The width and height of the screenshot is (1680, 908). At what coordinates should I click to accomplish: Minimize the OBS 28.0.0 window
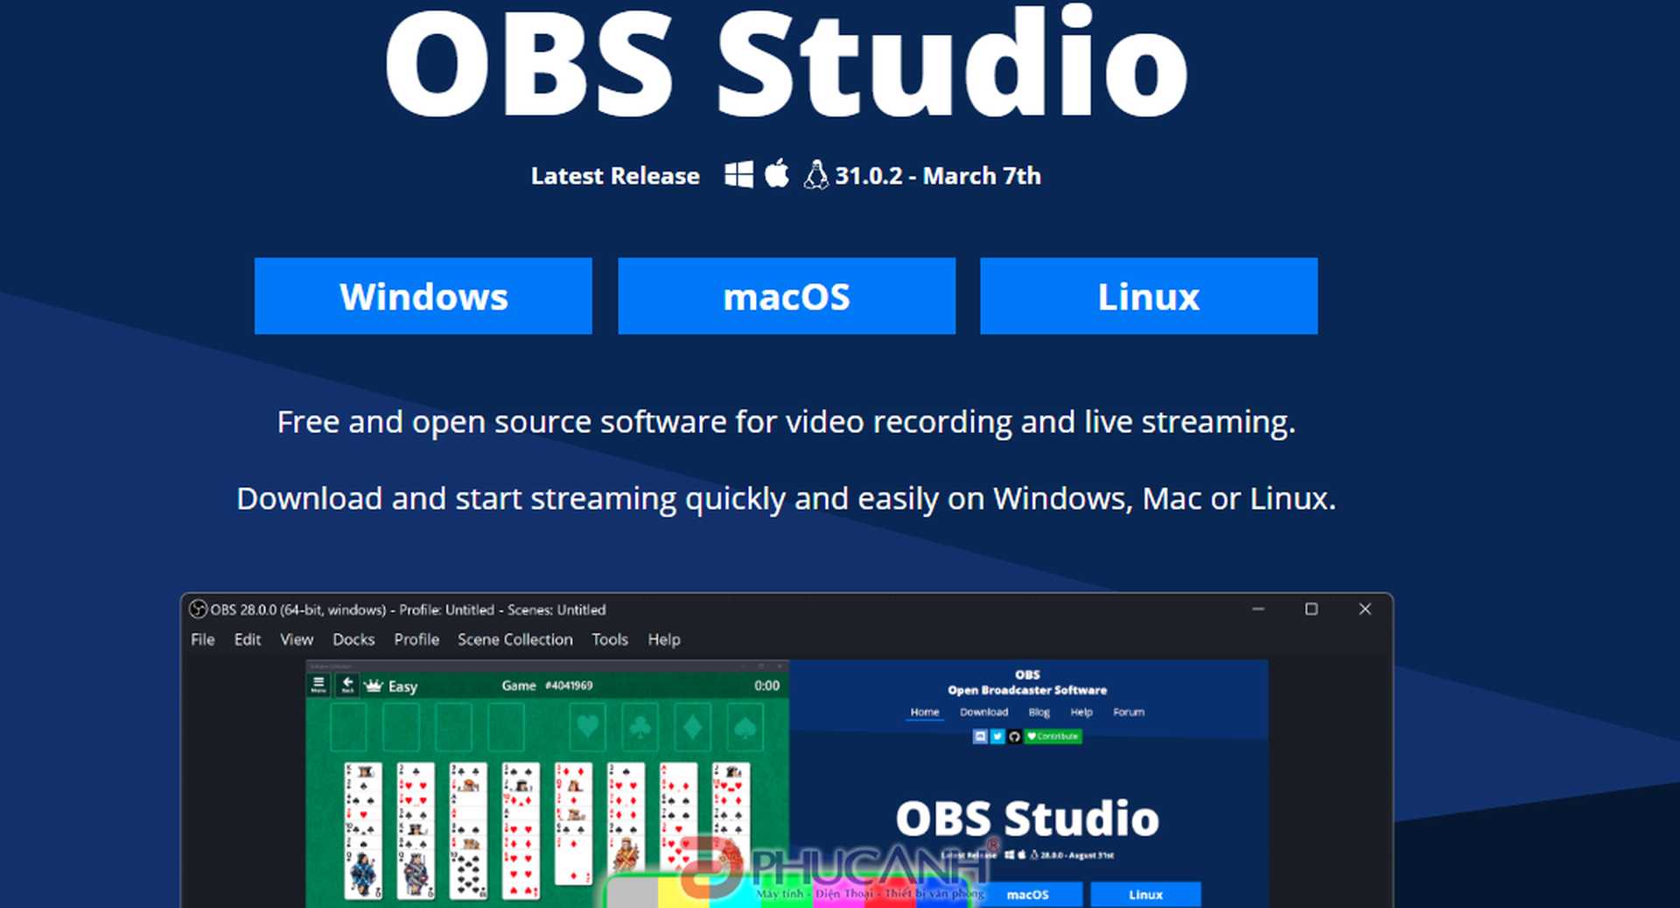click(x=1258, y=609)
